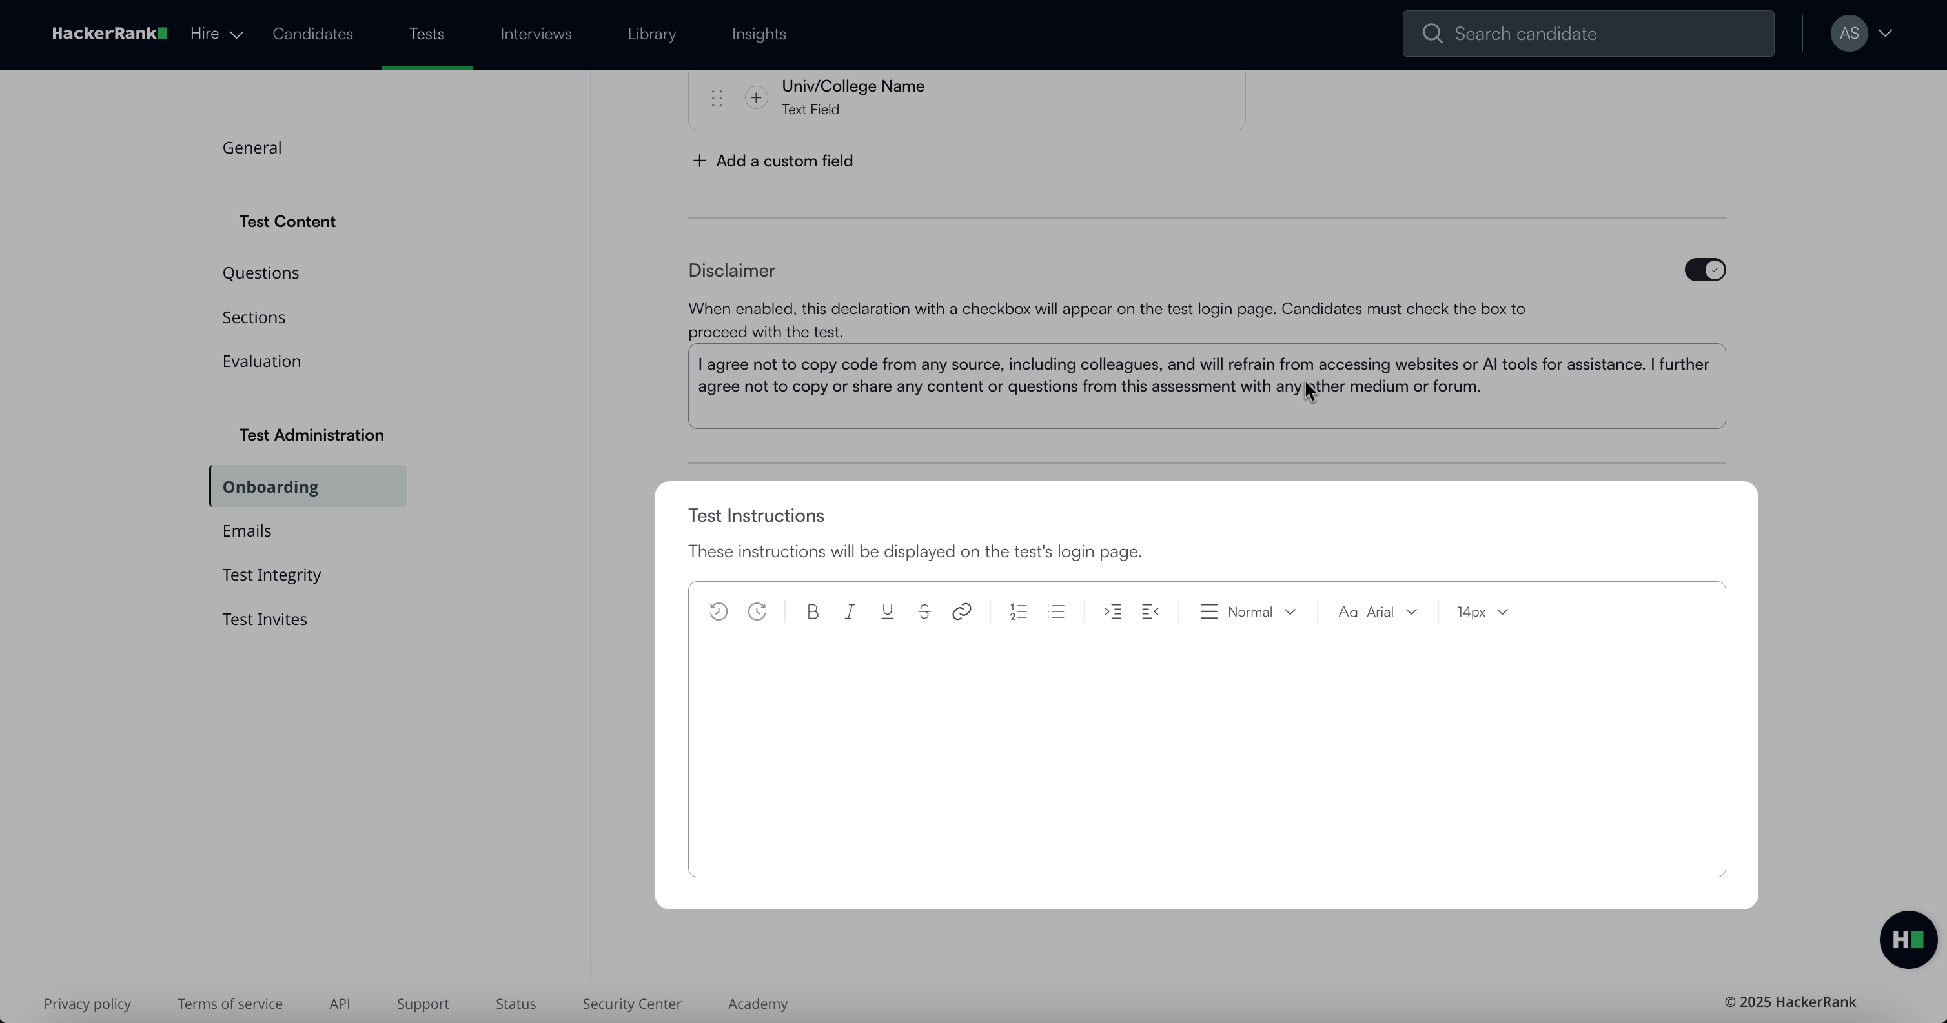This screenshot has width=1947, height=1023.
Task: Open the Arial font family dropdown
Action: (x=1377, y=611)
